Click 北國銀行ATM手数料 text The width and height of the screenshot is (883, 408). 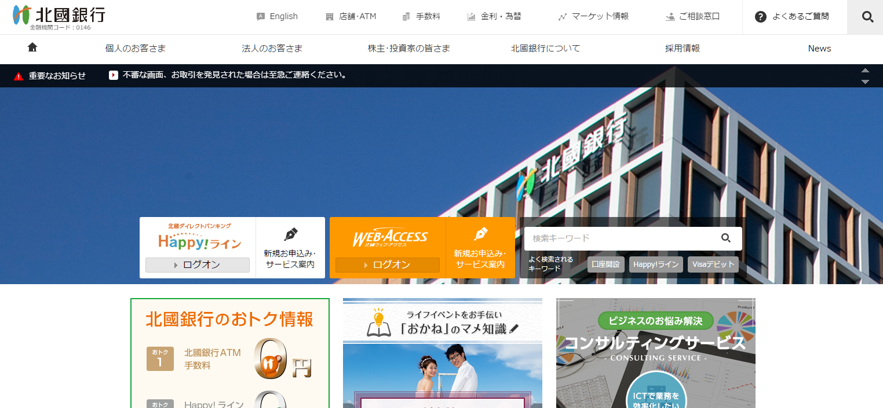(x=212, y=359)
